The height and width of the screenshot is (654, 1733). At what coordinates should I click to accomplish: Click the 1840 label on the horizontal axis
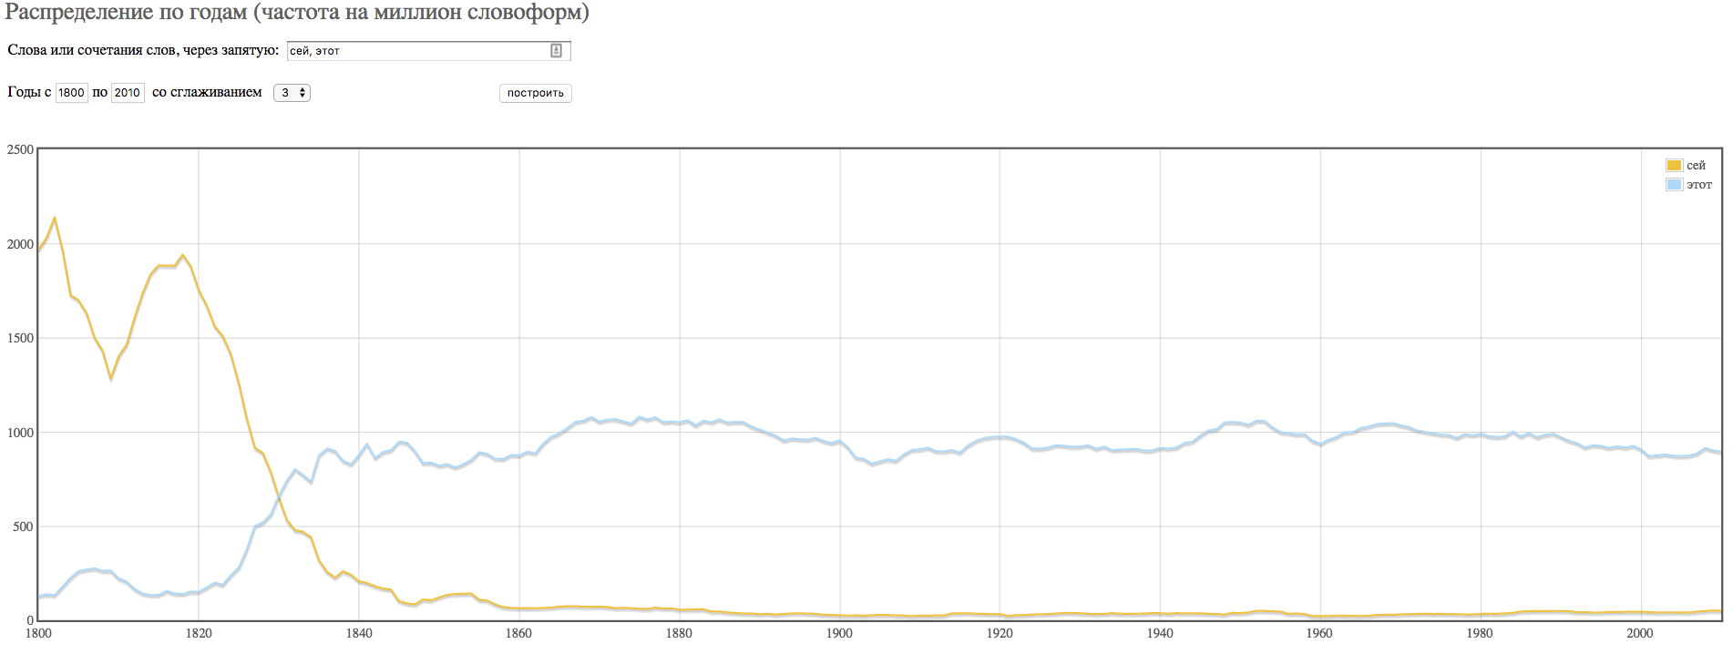point(359,634)
